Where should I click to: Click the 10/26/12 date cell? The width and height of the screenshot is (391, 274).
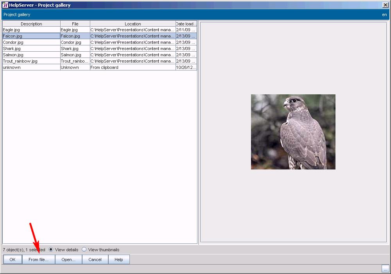click(x=186, y=67)
